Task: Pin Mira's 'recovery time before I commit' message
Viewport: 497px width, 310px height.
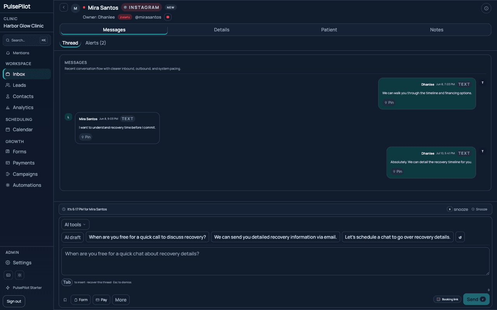Action: click(x=86, y=137)
